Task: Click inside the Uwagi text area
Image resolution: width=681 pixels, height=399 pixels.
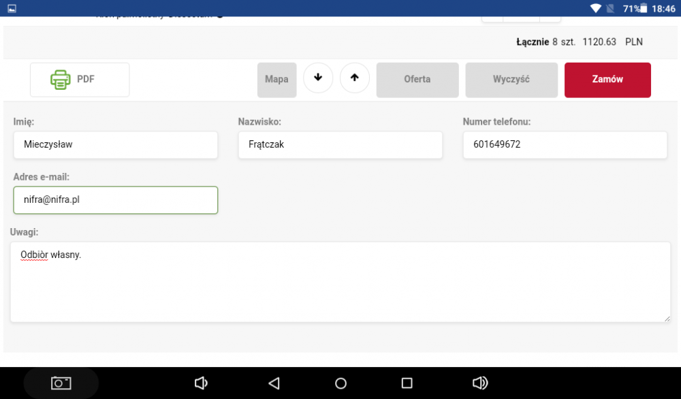Action: coord(340,282)
